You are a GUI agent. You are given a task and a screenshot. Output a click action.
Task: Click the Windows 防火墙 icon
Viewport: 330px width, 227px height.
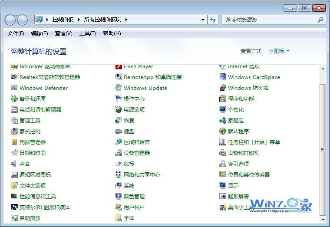coord(223,88)
